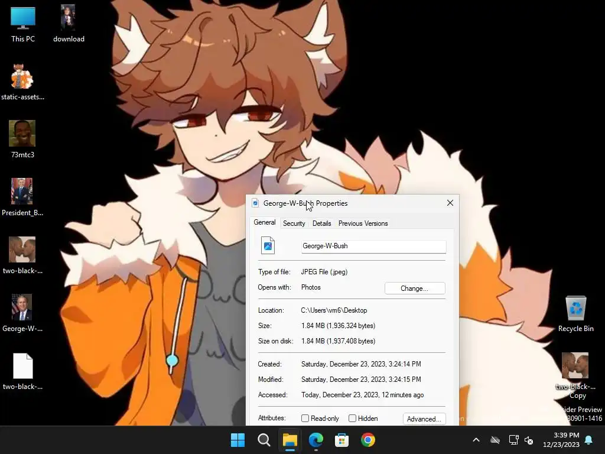This screenshot has width=605, height=454.
Task: Click the Modified date 3:24:15 PM
Action: pos(361,380)
